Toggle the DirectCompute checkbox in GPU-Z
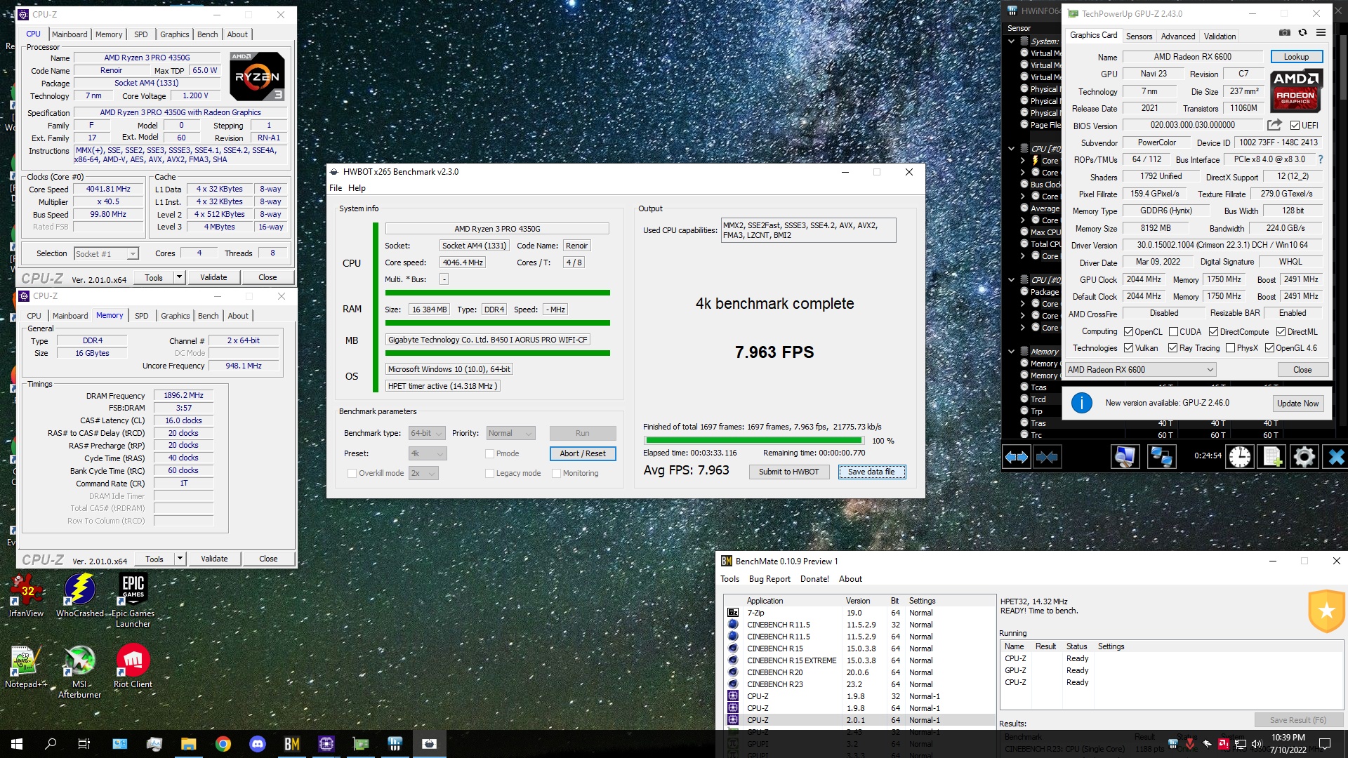The height and width of the screenshot is (758, 1348). 1213,332
